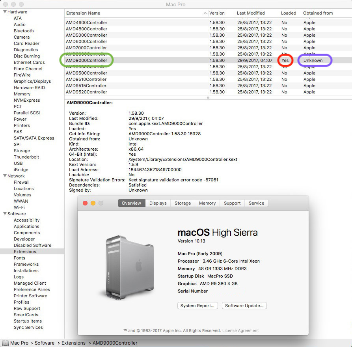Select ATA in the Hardware list

[18, 18]
